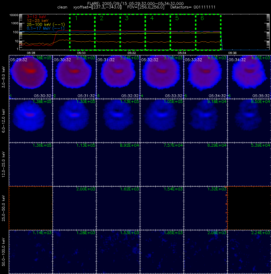Select the 3.0-6.0 keV image starting 05:30:32
The width and height of the screenshot is (271, 274).
[x=74, y=77]
